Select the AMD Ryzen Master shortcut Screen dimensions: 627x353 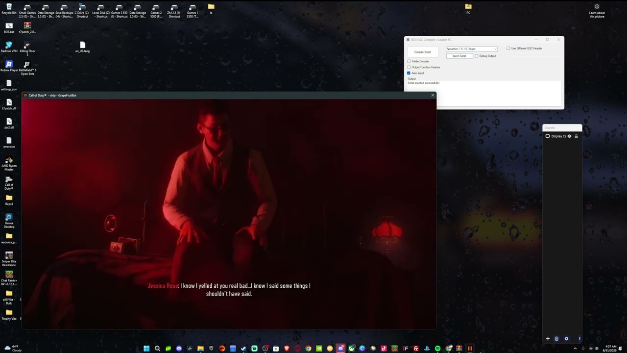[9, 164]
